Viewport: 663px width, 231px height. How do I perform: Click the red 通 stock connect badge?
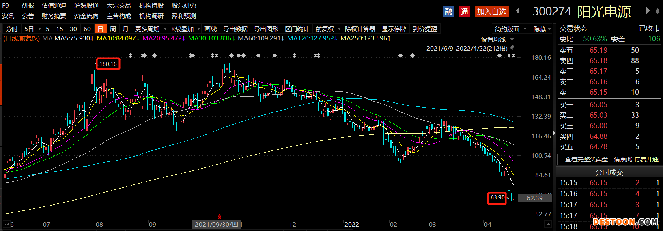[464, 11]
